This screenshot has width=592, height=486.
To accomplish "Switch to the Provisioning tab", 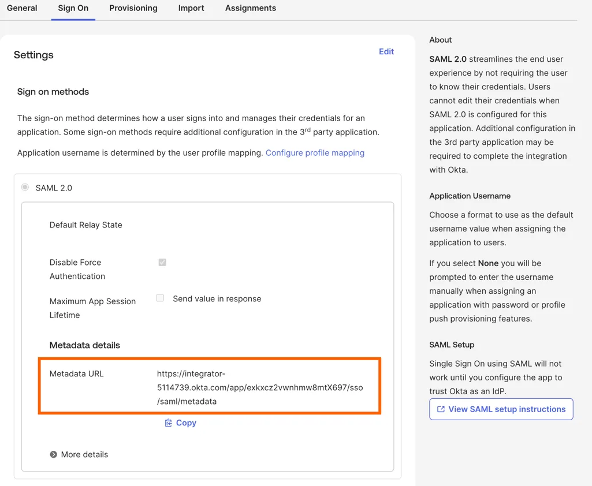I will point(133,8).
